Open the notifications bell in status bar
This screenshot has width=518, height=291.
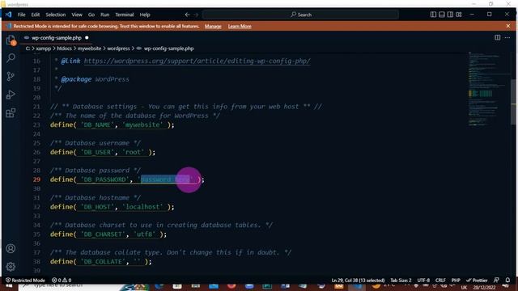pos(507,280)
